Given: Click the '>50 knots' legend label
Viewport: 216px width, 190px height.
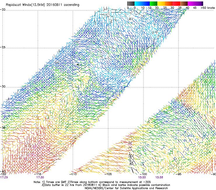Looking at the screenshot, I should click(x=208, y=8).
